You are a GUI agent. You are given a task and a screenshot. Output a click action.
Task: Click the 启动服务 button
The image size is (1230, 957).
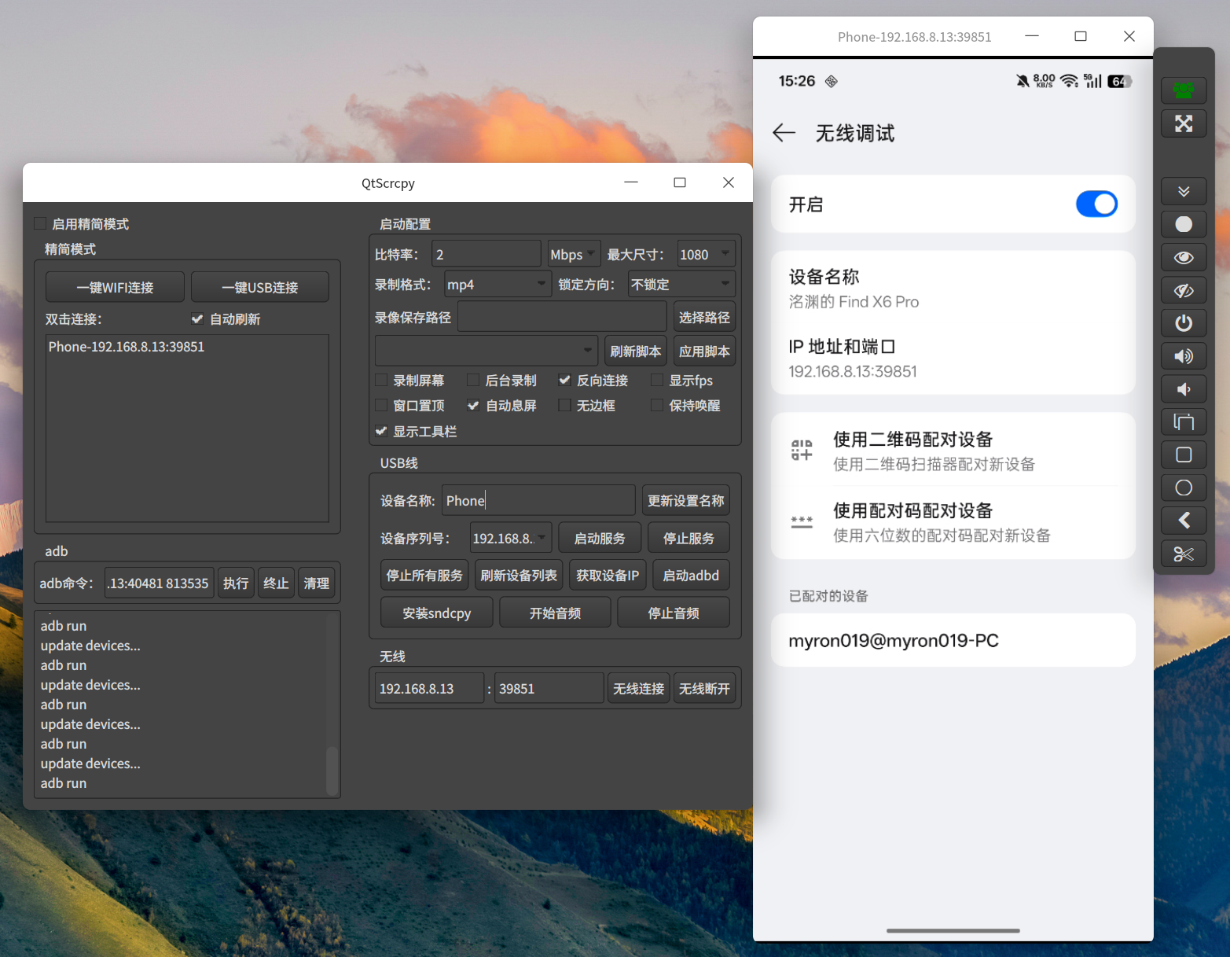point(600,538)
